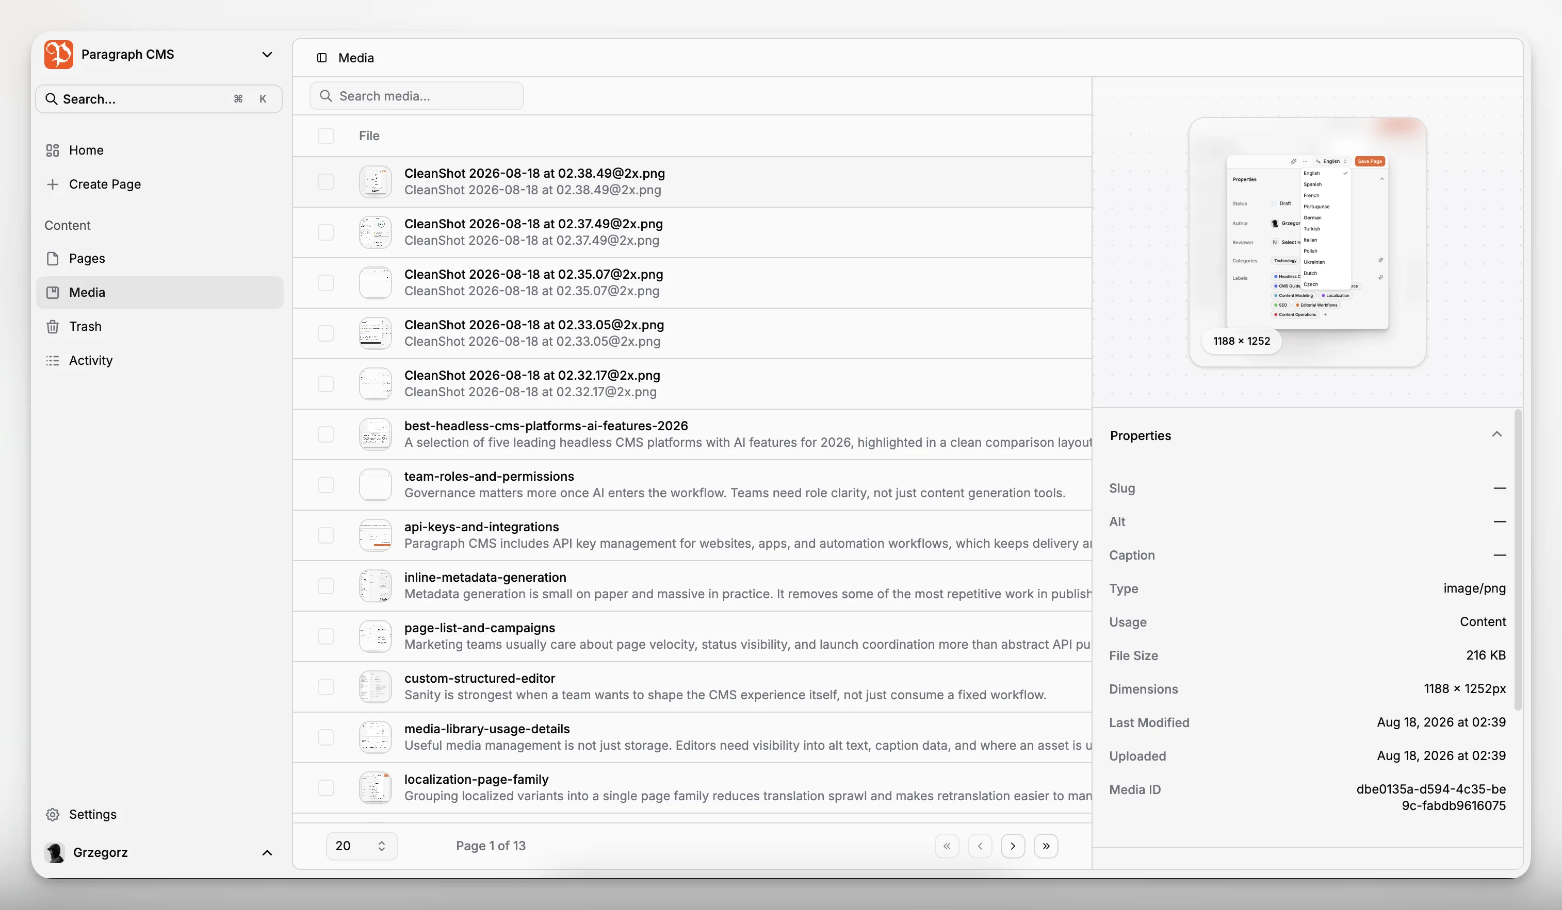Image resolution: width=1562 pixels, height=910 pixels.
Task: Click the properties panel scrollbar
Action: [x=1518, y=560]
